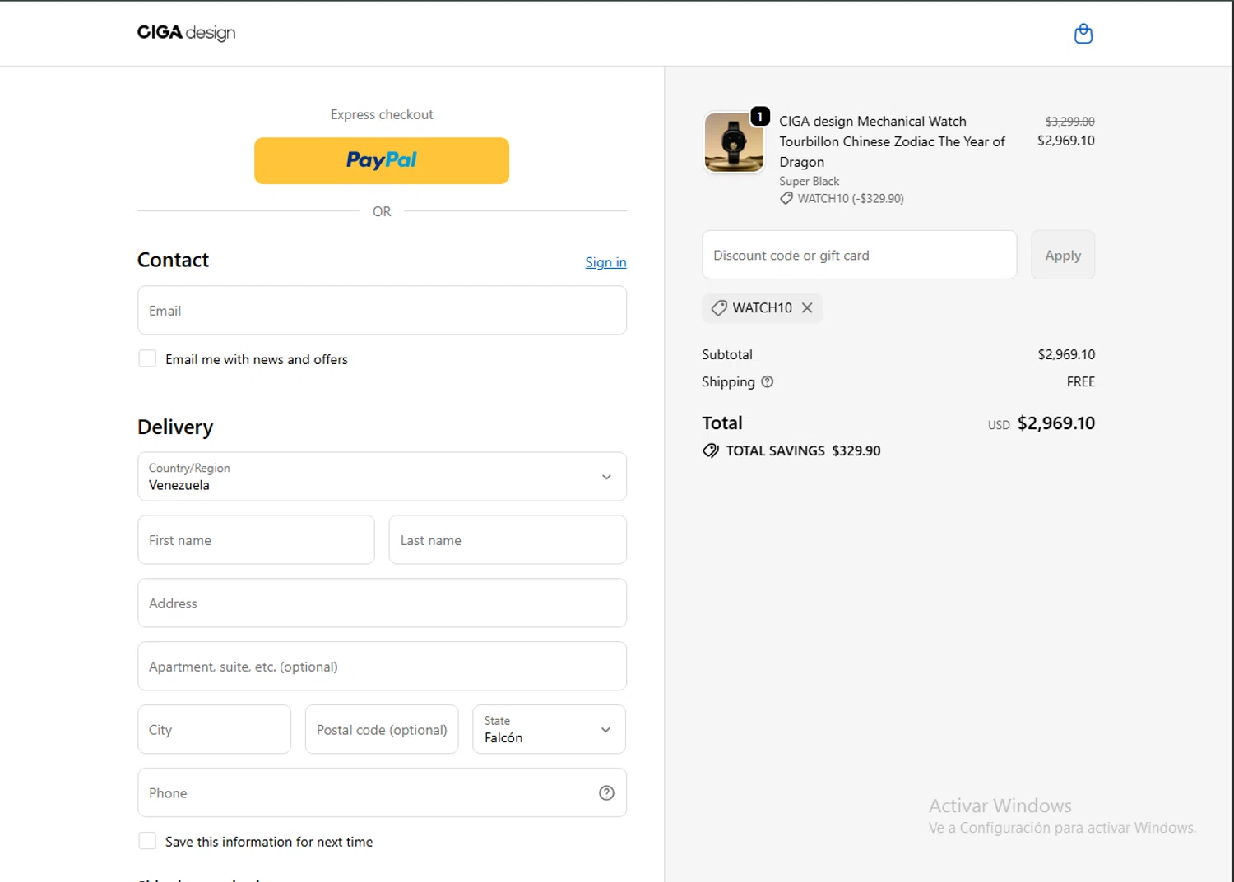Screen dimensions: 1234x882
Task: Click into the Address field
Action: coord(382,603)
